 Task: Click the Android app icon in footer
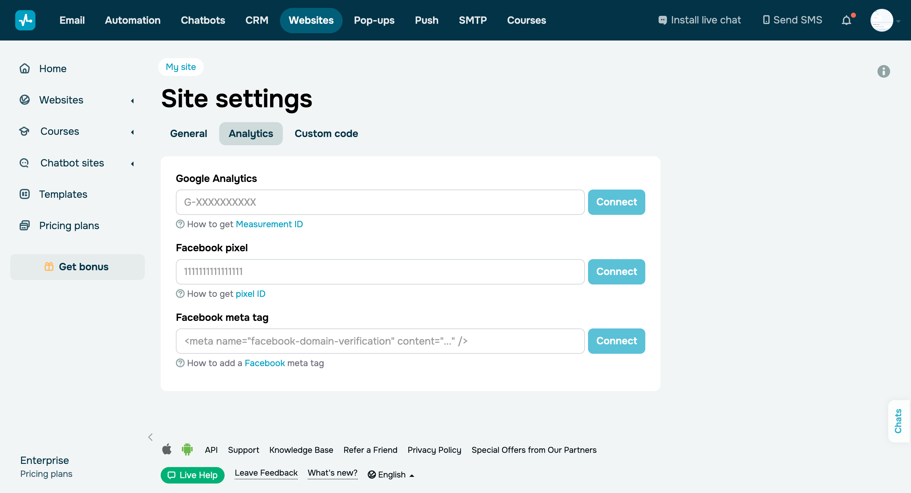point(188,450)
